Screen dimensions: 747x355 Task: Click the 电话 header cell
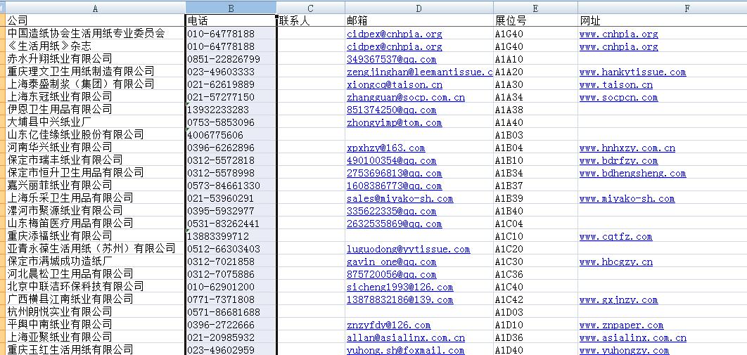[231, 21]
